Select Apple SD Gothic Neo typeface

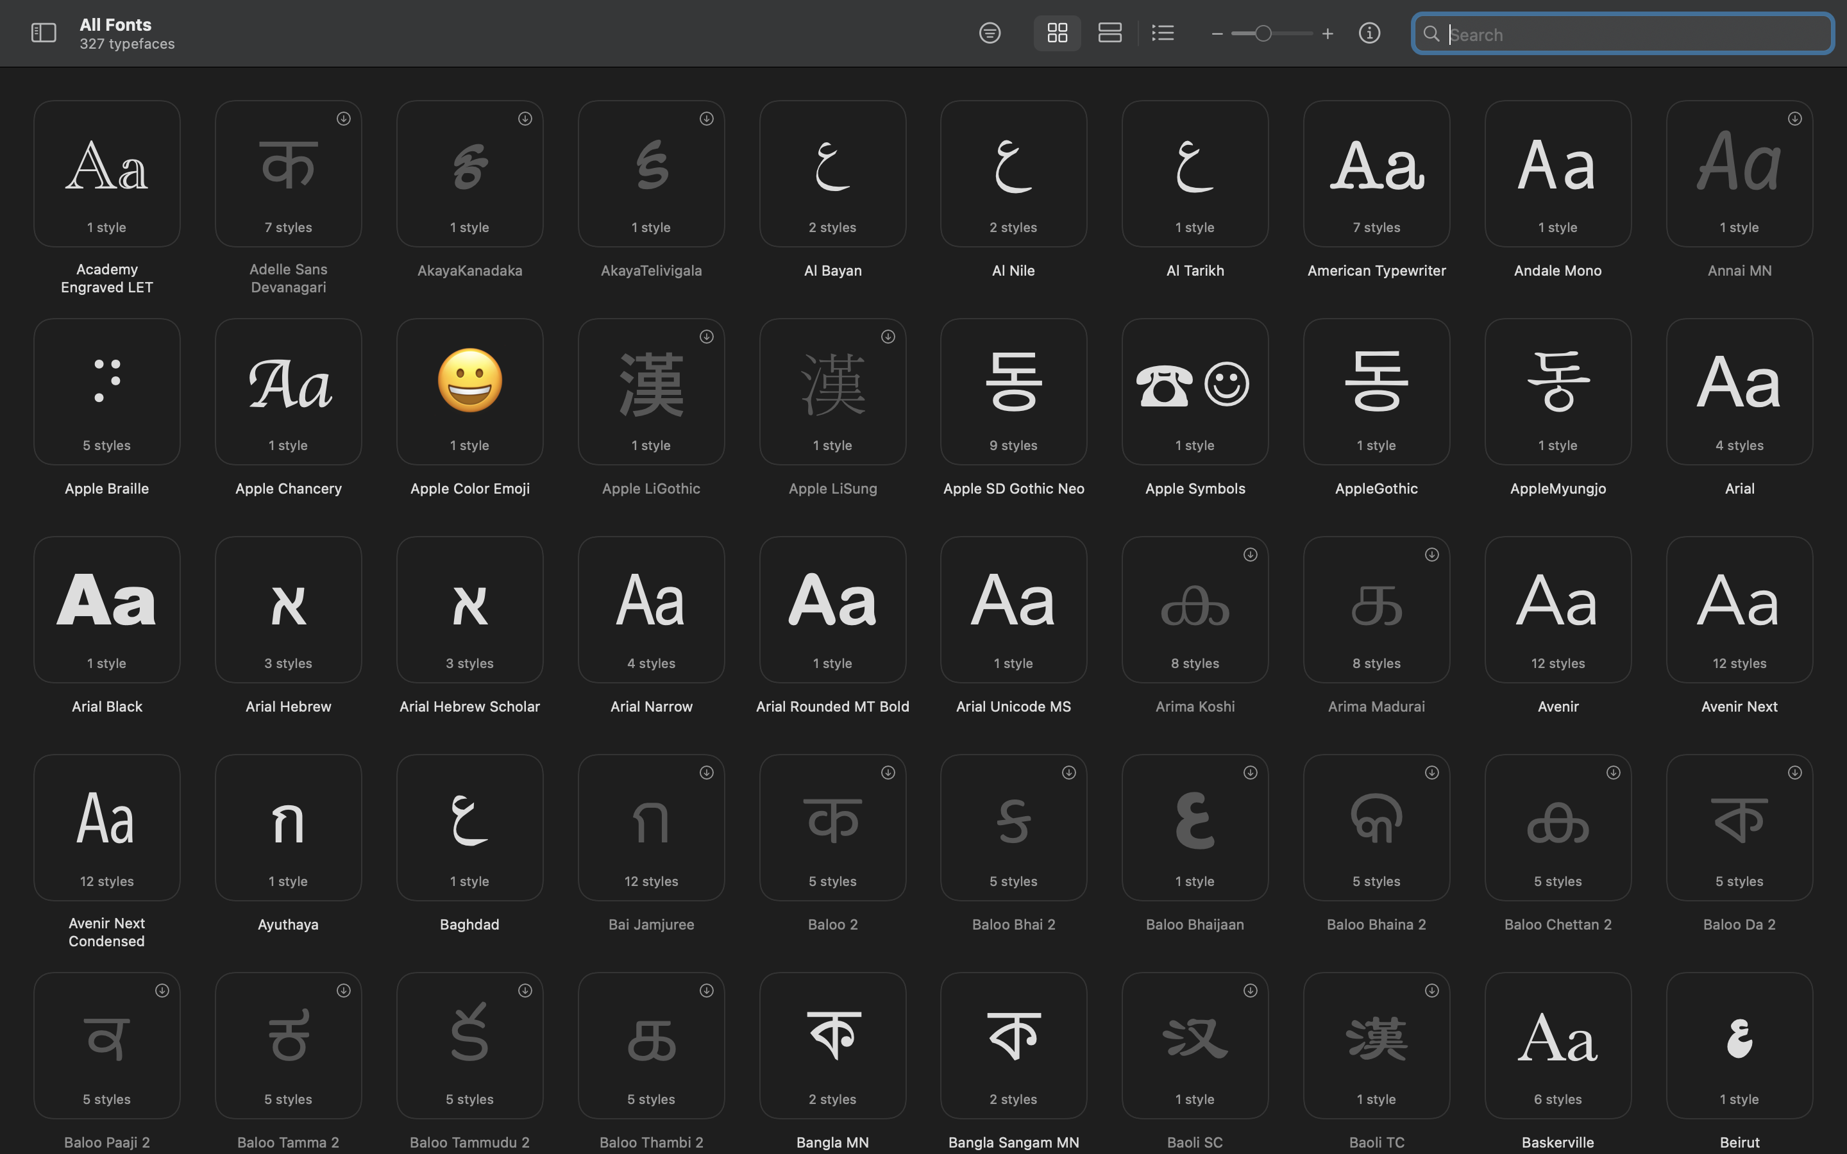(x=1013, y=392)
